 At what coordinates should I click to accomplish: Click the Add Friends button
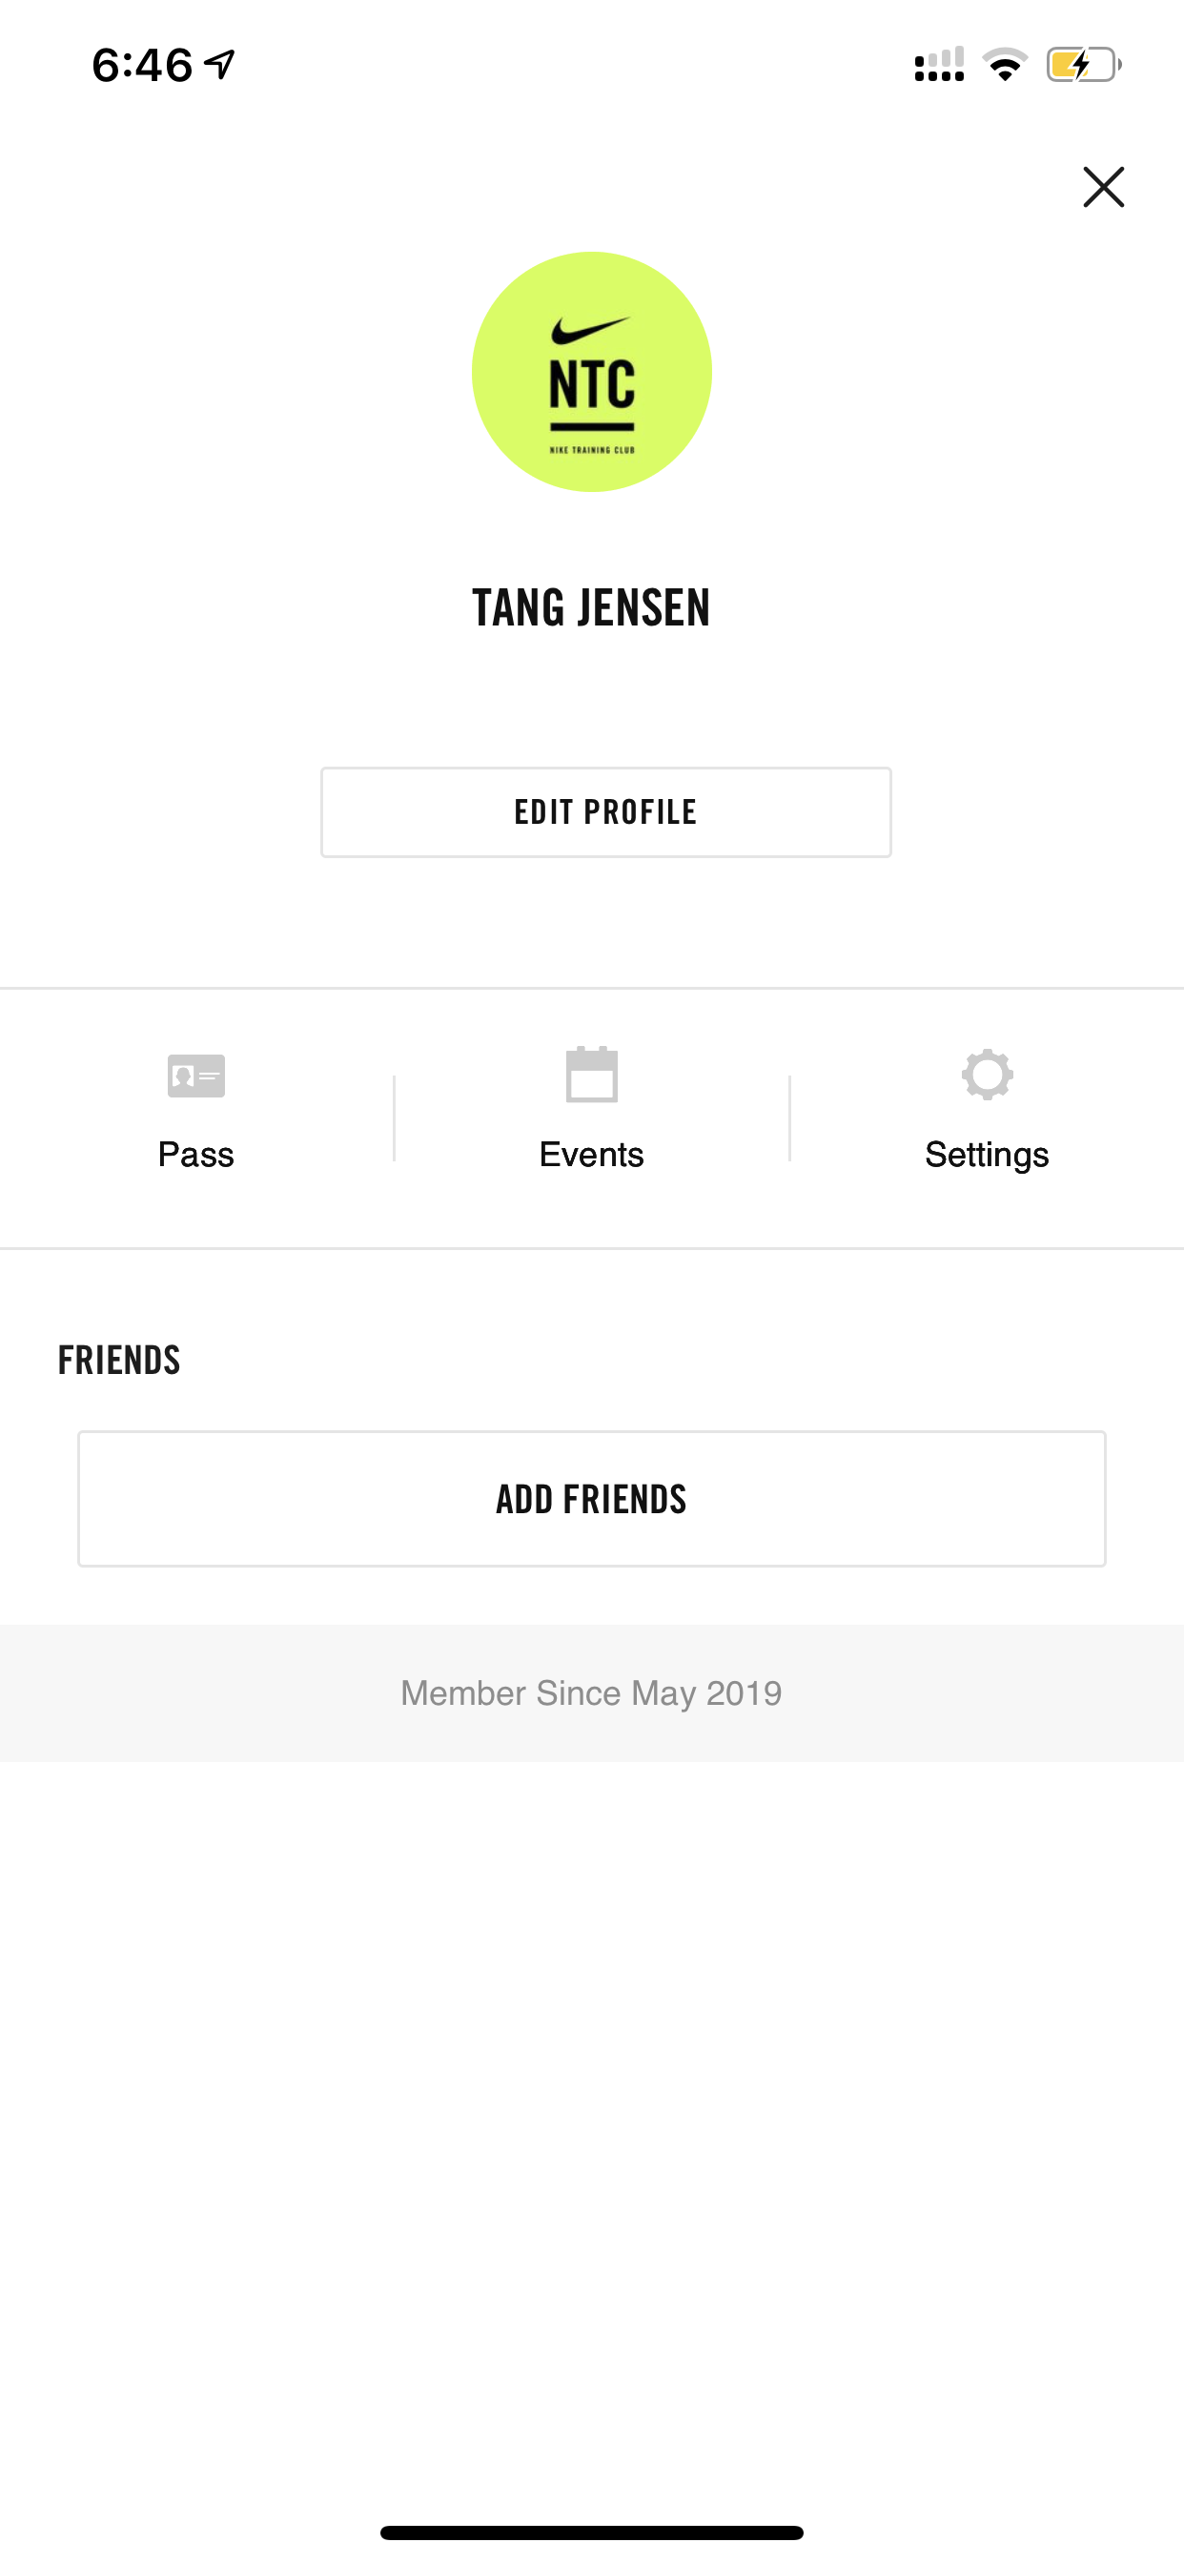point(592,1498)
